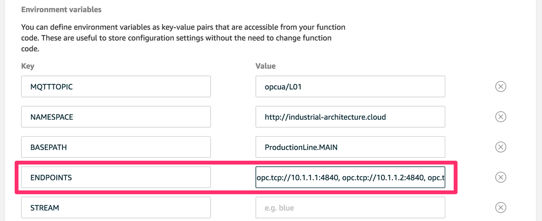Image resolution: width=542 pixels, height=221 pixels.
Task: Remove the MQTTTOPIC environment variable
Action: 500,86
